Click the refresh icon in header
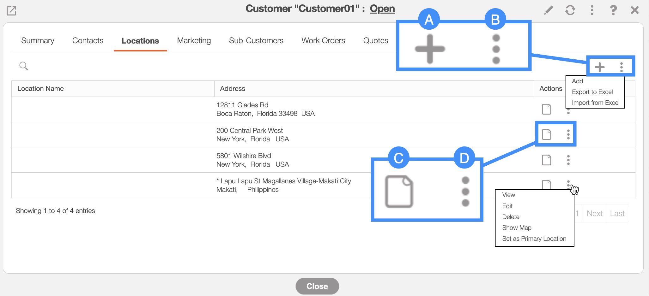Image resolution: width=649 pixels, height=296 pixels. [x=570, y=10]
